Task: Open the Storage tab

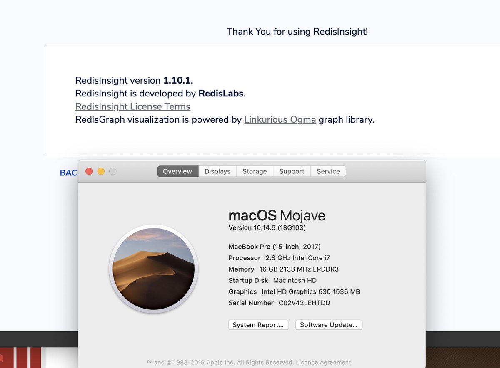Action: [x=254, y=171]
